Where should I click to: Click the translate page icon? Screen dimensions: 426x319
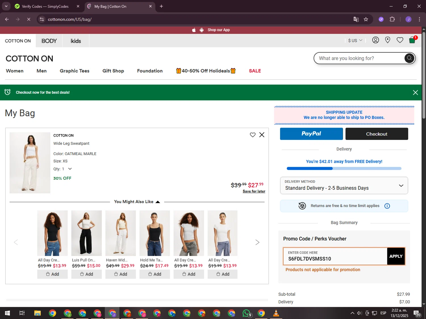(356, 19)
